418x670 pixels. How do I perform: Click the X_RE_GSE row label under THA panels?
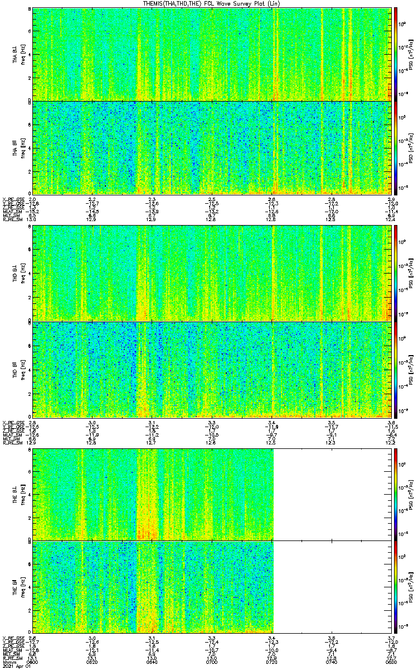coord(13,199)
